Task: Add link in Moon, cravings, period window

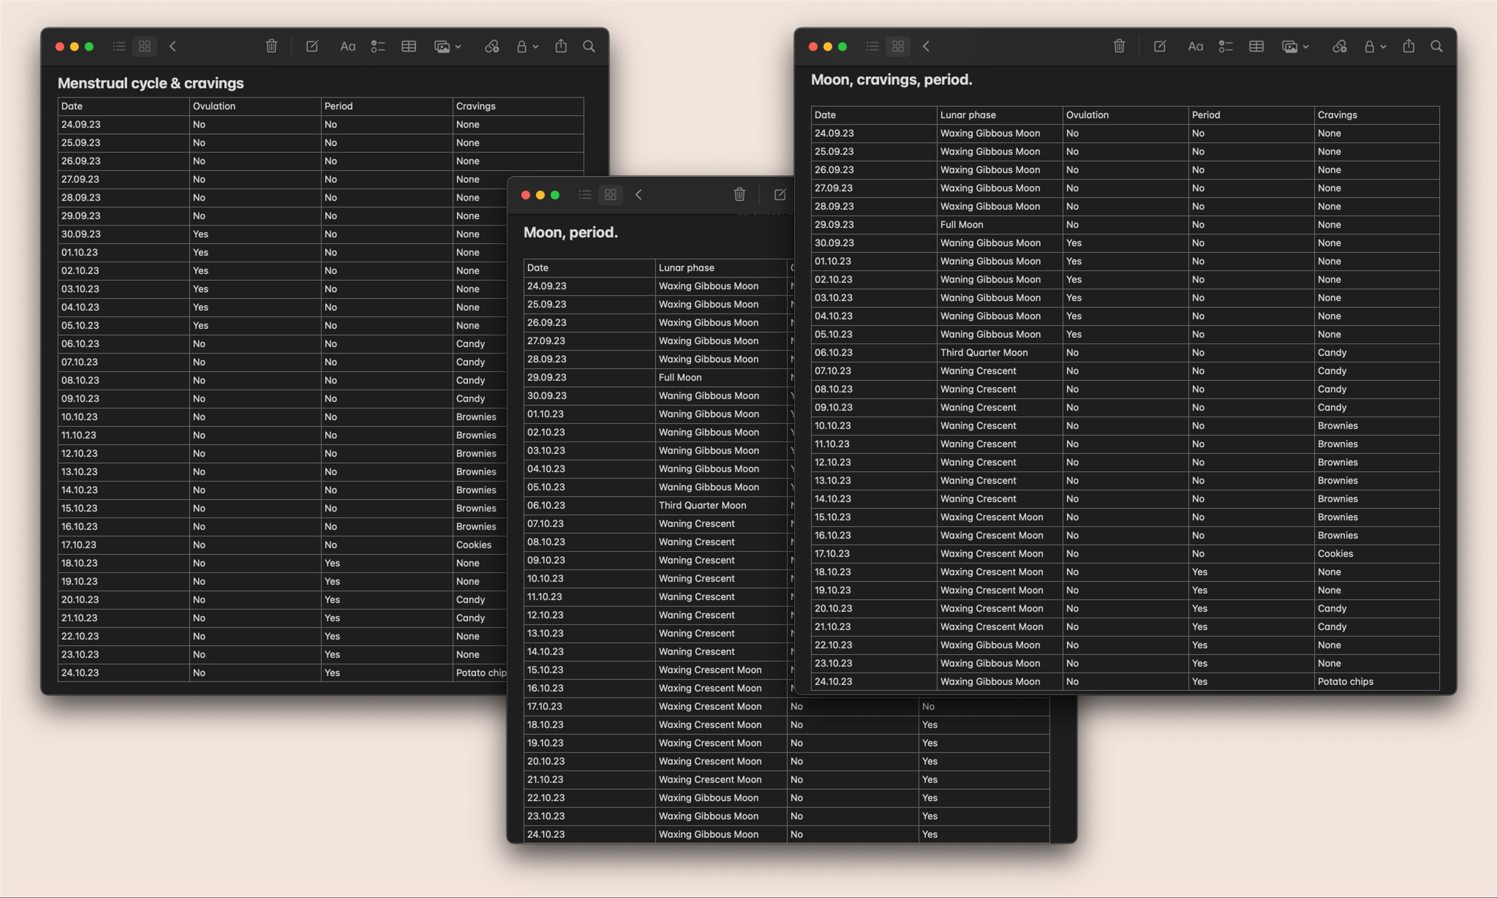Action: click(x=1340, y=46)
